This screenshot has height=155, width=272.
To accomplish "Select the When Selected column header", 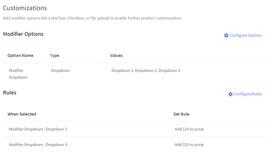I will [22, 114].
